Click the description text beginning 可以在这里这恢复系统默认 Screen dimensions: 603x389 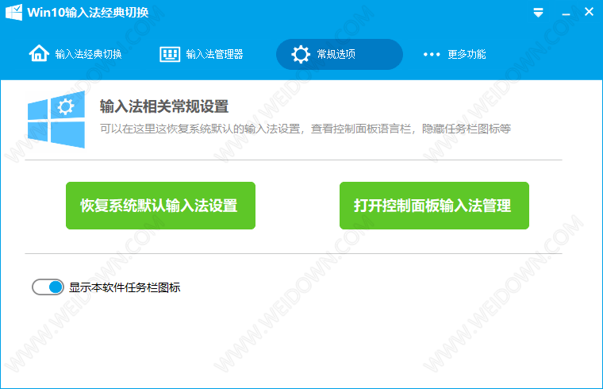(305, 129)
